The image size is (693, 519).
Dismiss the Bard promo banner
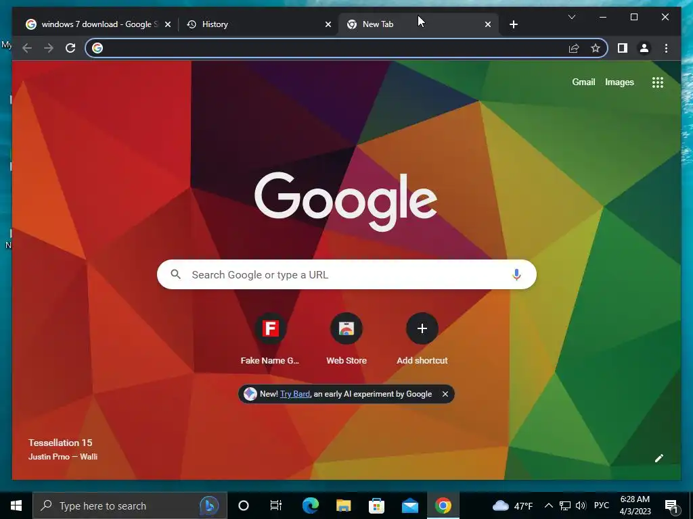[x=445, y=394]
